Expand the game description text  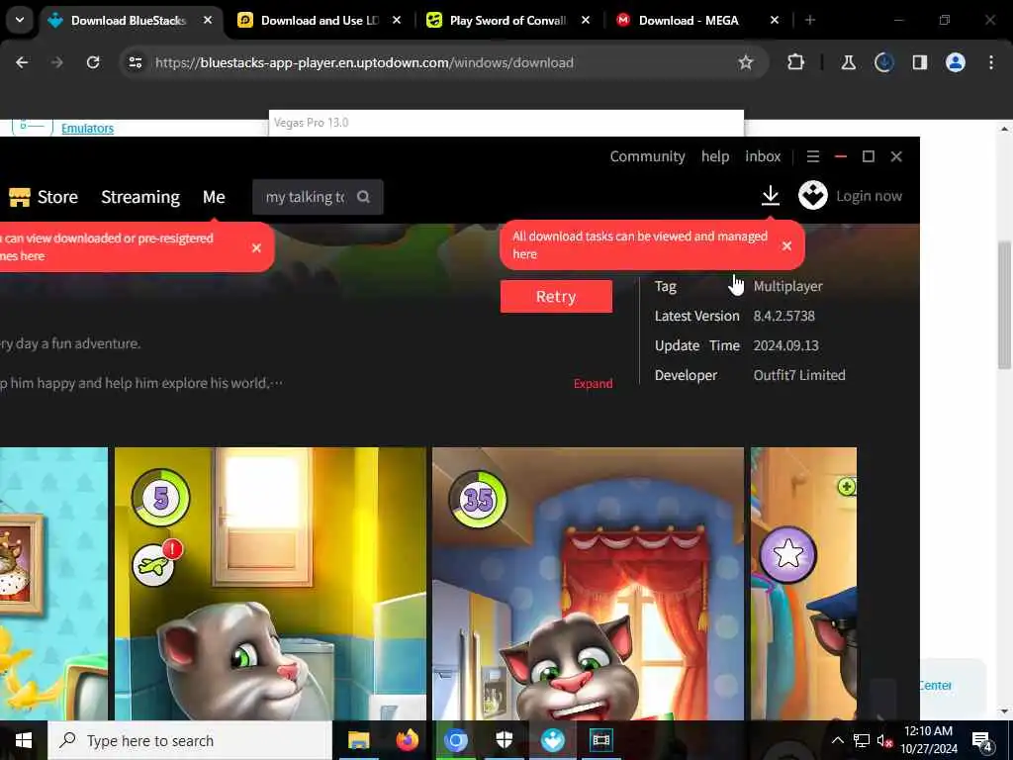coord(594,383)
